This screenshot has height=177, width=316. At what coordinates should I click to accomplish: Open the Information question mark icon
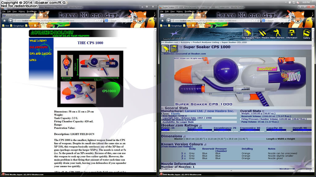click(x=292, y=33)
